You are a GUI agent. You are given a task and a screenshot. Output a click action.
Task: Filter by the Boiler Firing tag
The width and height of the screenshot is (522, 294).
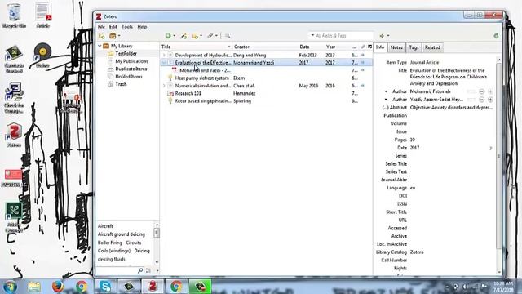pos(110,243)
